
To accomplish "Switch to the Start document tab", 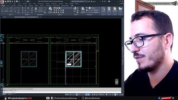I will 4,17.
